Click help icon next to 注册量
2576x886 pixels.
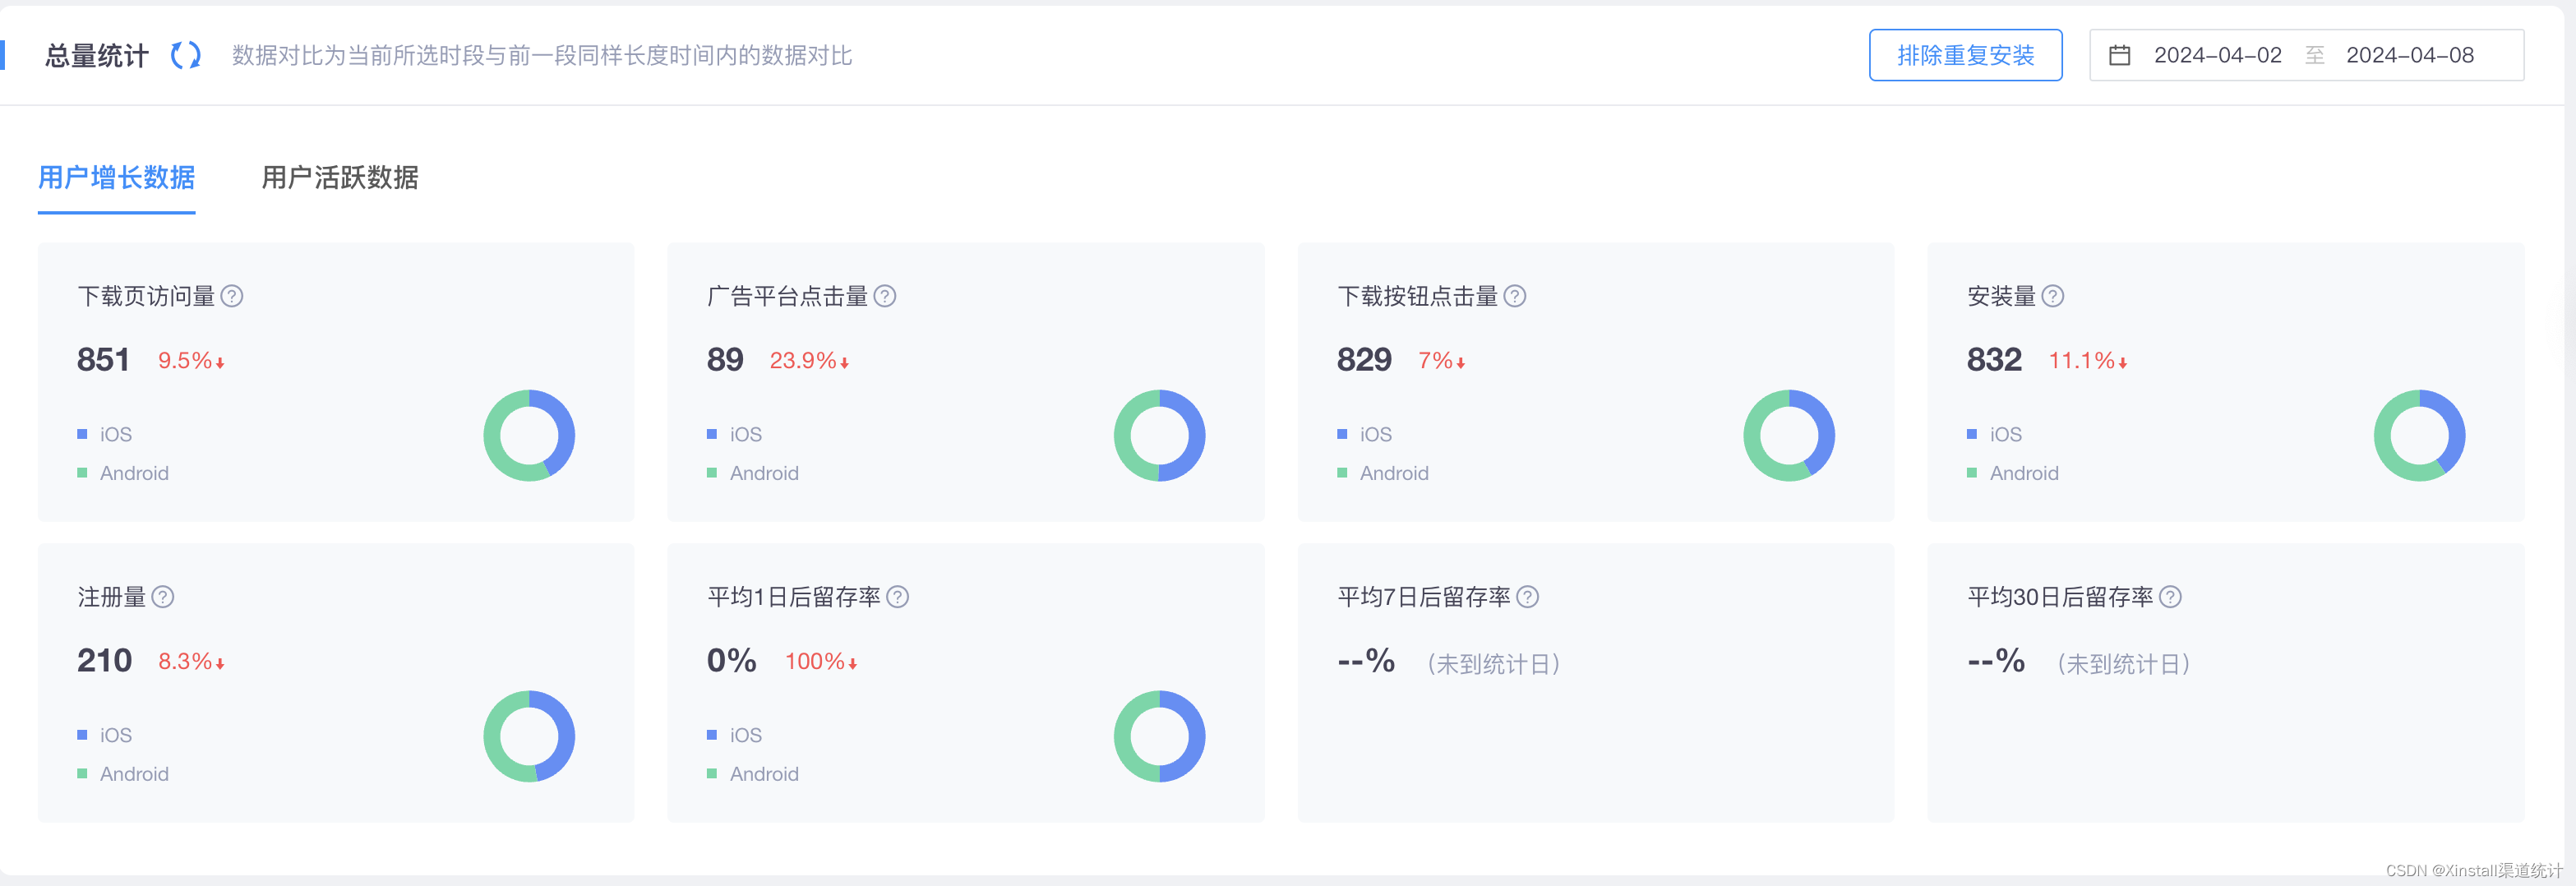pos(163,597)
